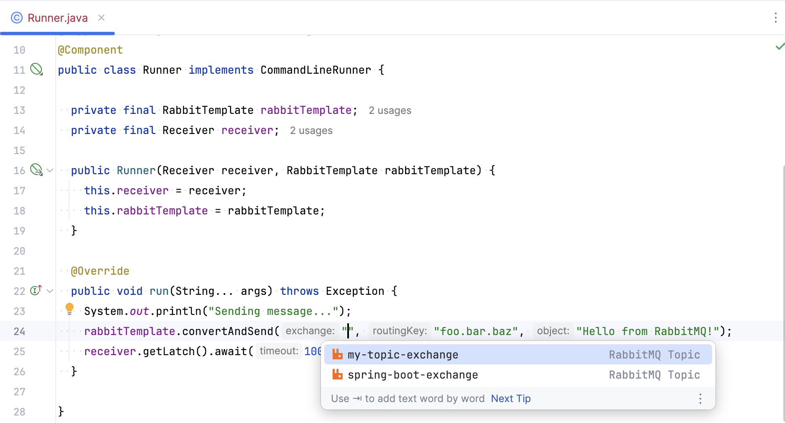Image resolution: width=785 pixels, height=423 pixels.
Task: Open autowired dependencies gutter icon on line 16
Action: point(35,170)
